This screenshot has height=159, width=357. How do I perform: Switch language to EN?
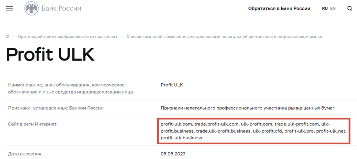(333, 8)
